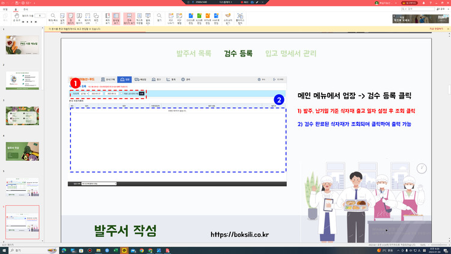451x254 pixels.
Task: Click the Windows taskbar search box
Action: click(34, 250)
